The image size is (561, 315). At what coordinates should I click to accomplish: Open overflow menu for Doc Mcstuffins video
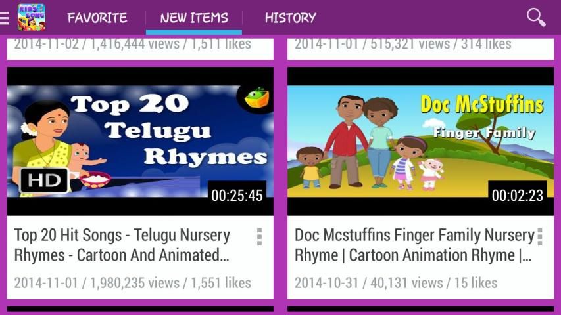click(540, 237)
